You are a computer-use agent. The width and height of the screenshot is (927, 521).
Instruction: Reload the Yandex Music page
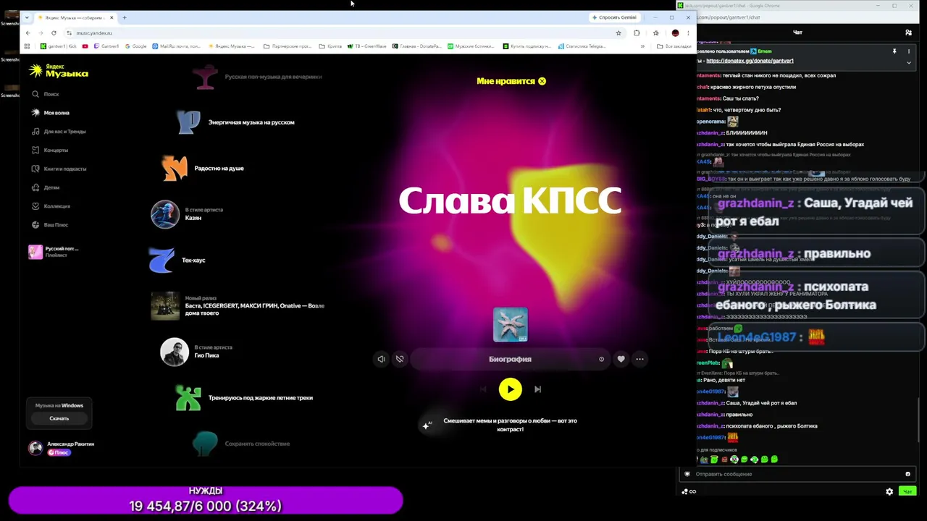tap(54, 33)
